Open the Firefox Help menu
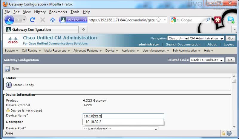 pos(86,12)
